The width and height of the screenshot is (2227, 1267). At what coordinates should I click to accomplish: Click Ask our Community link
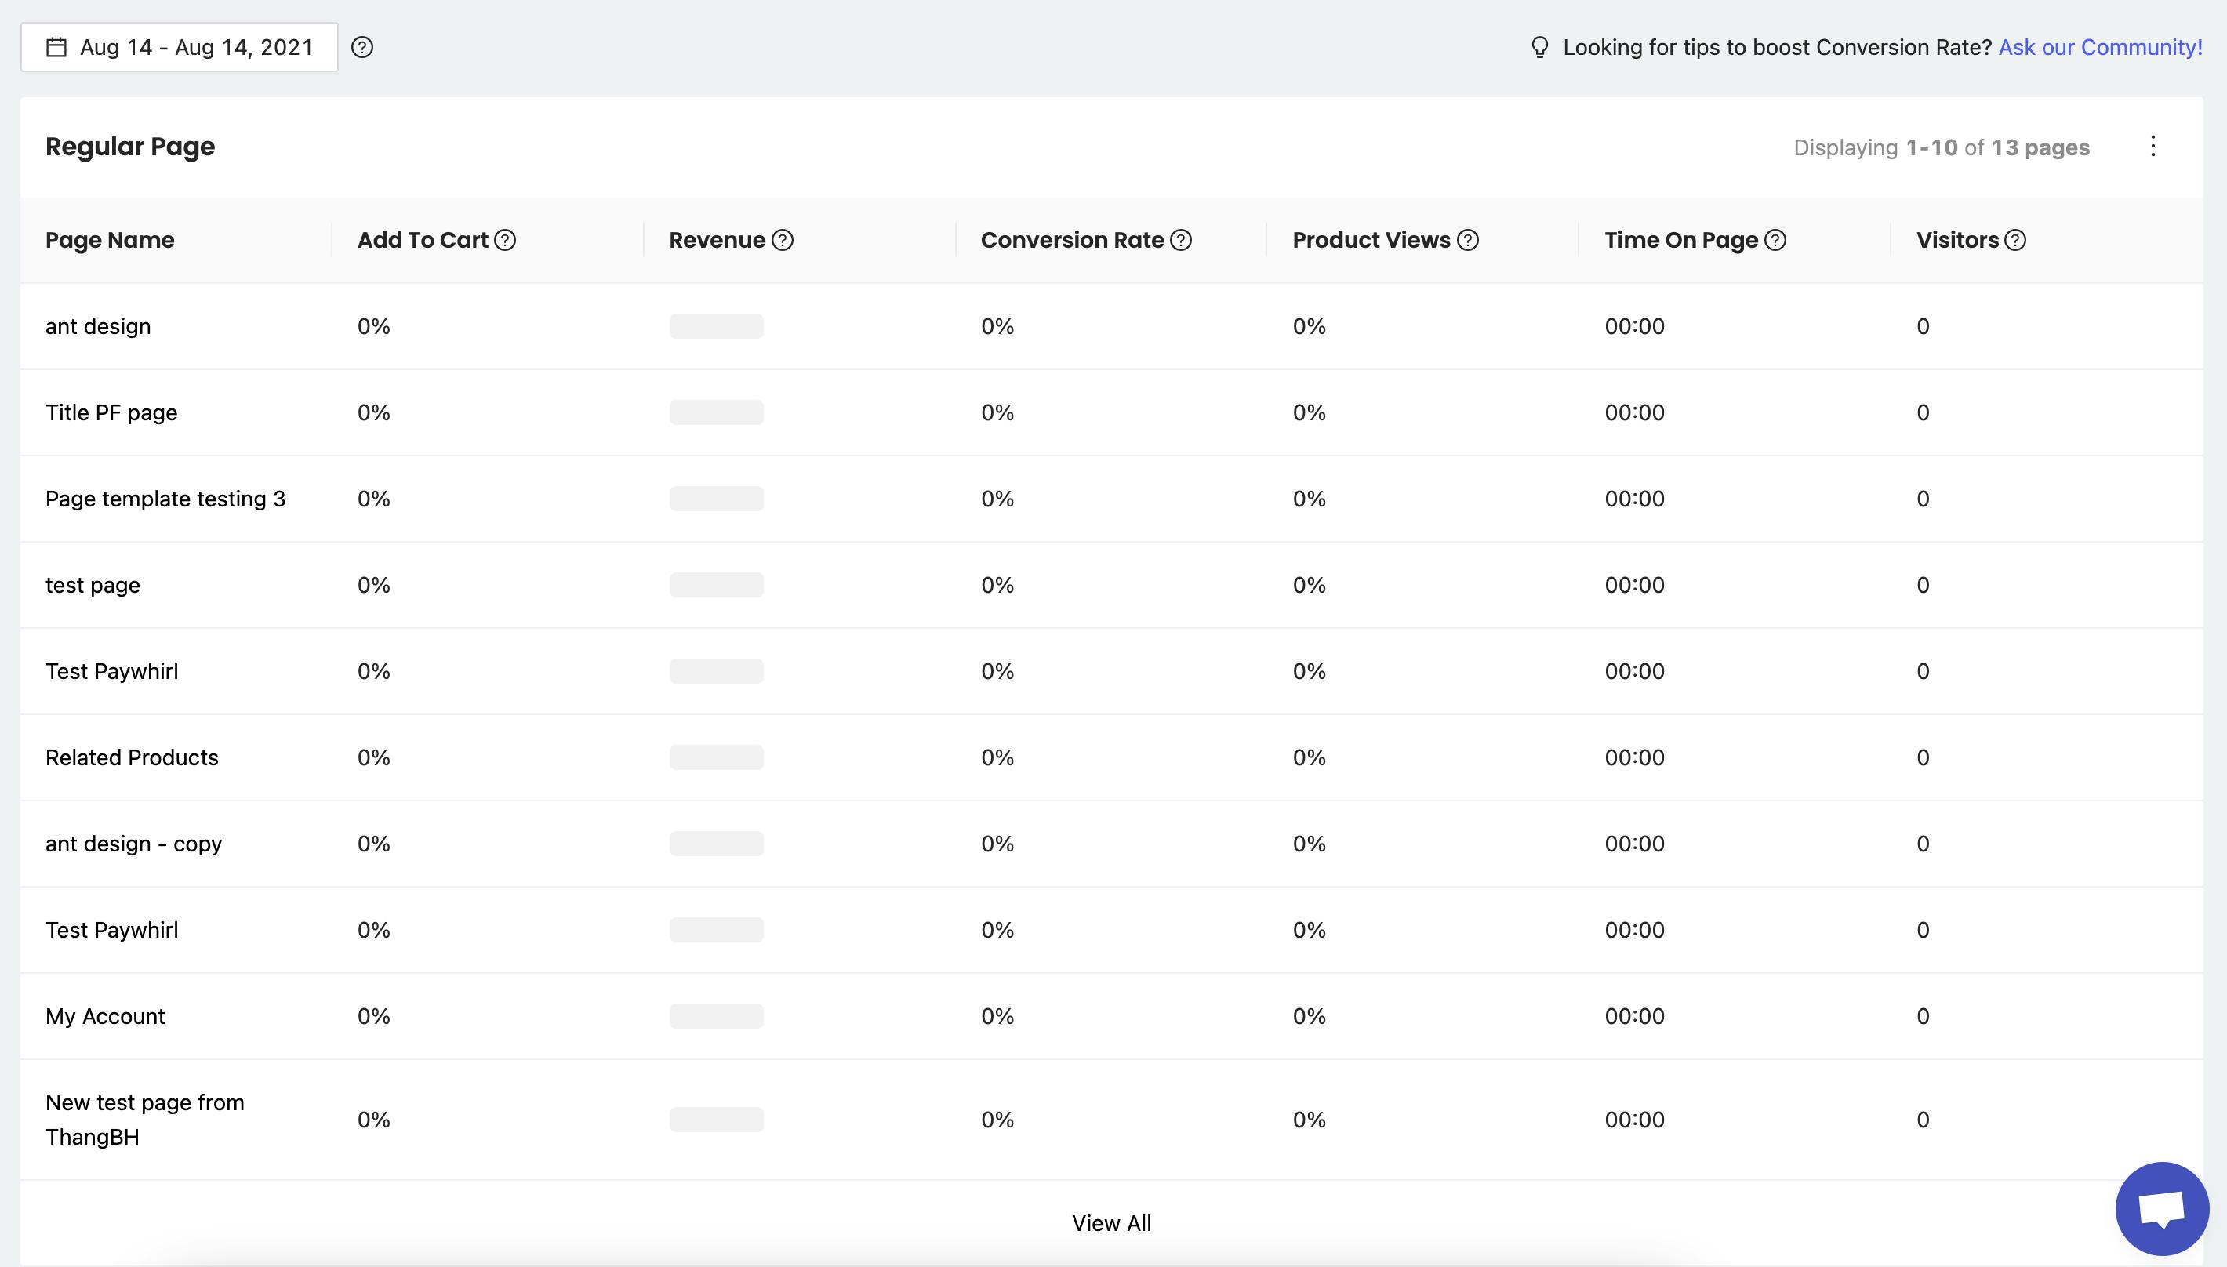pyautogui.click(x=2100, y=47)
